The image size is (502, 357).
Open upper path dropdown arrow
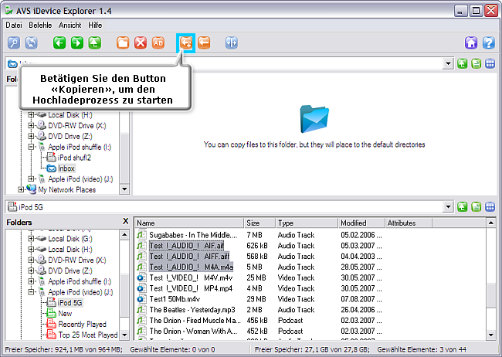[x=448, y=63]
